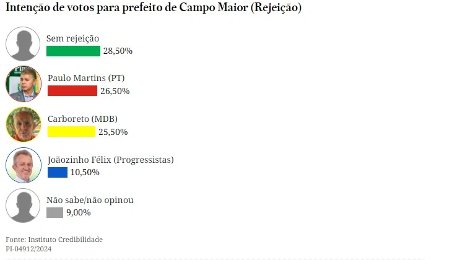Click the 26,50% value
This screenshot has height=260, width=465.
(115, 91)
